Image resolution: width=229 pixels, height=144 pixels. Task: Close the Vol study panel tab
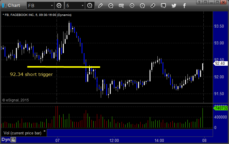45,131
